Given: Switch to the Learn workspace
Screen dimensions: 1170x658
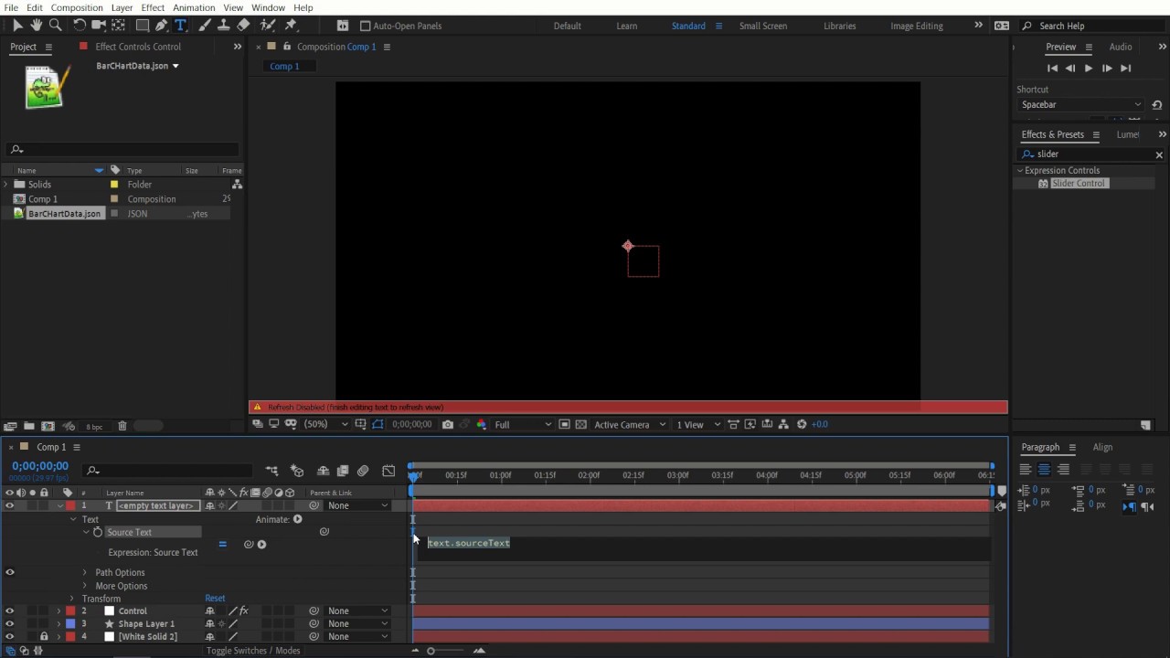Looking at the screenshot, I should point(627,26).
